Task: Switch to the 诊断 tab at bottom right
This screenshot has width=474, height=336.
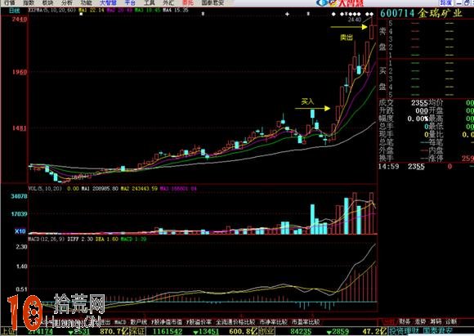Action: 451,322
